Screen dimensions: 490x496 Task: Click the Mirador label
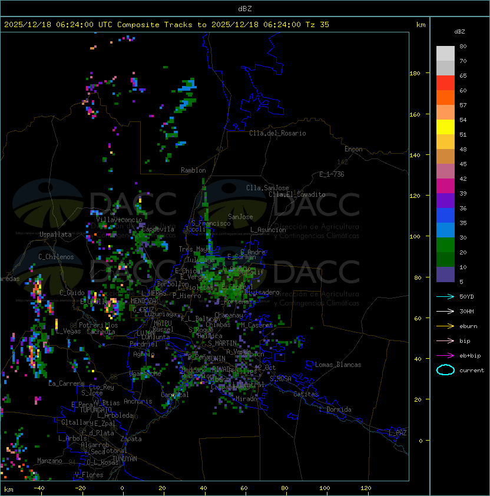click(247, 399)
